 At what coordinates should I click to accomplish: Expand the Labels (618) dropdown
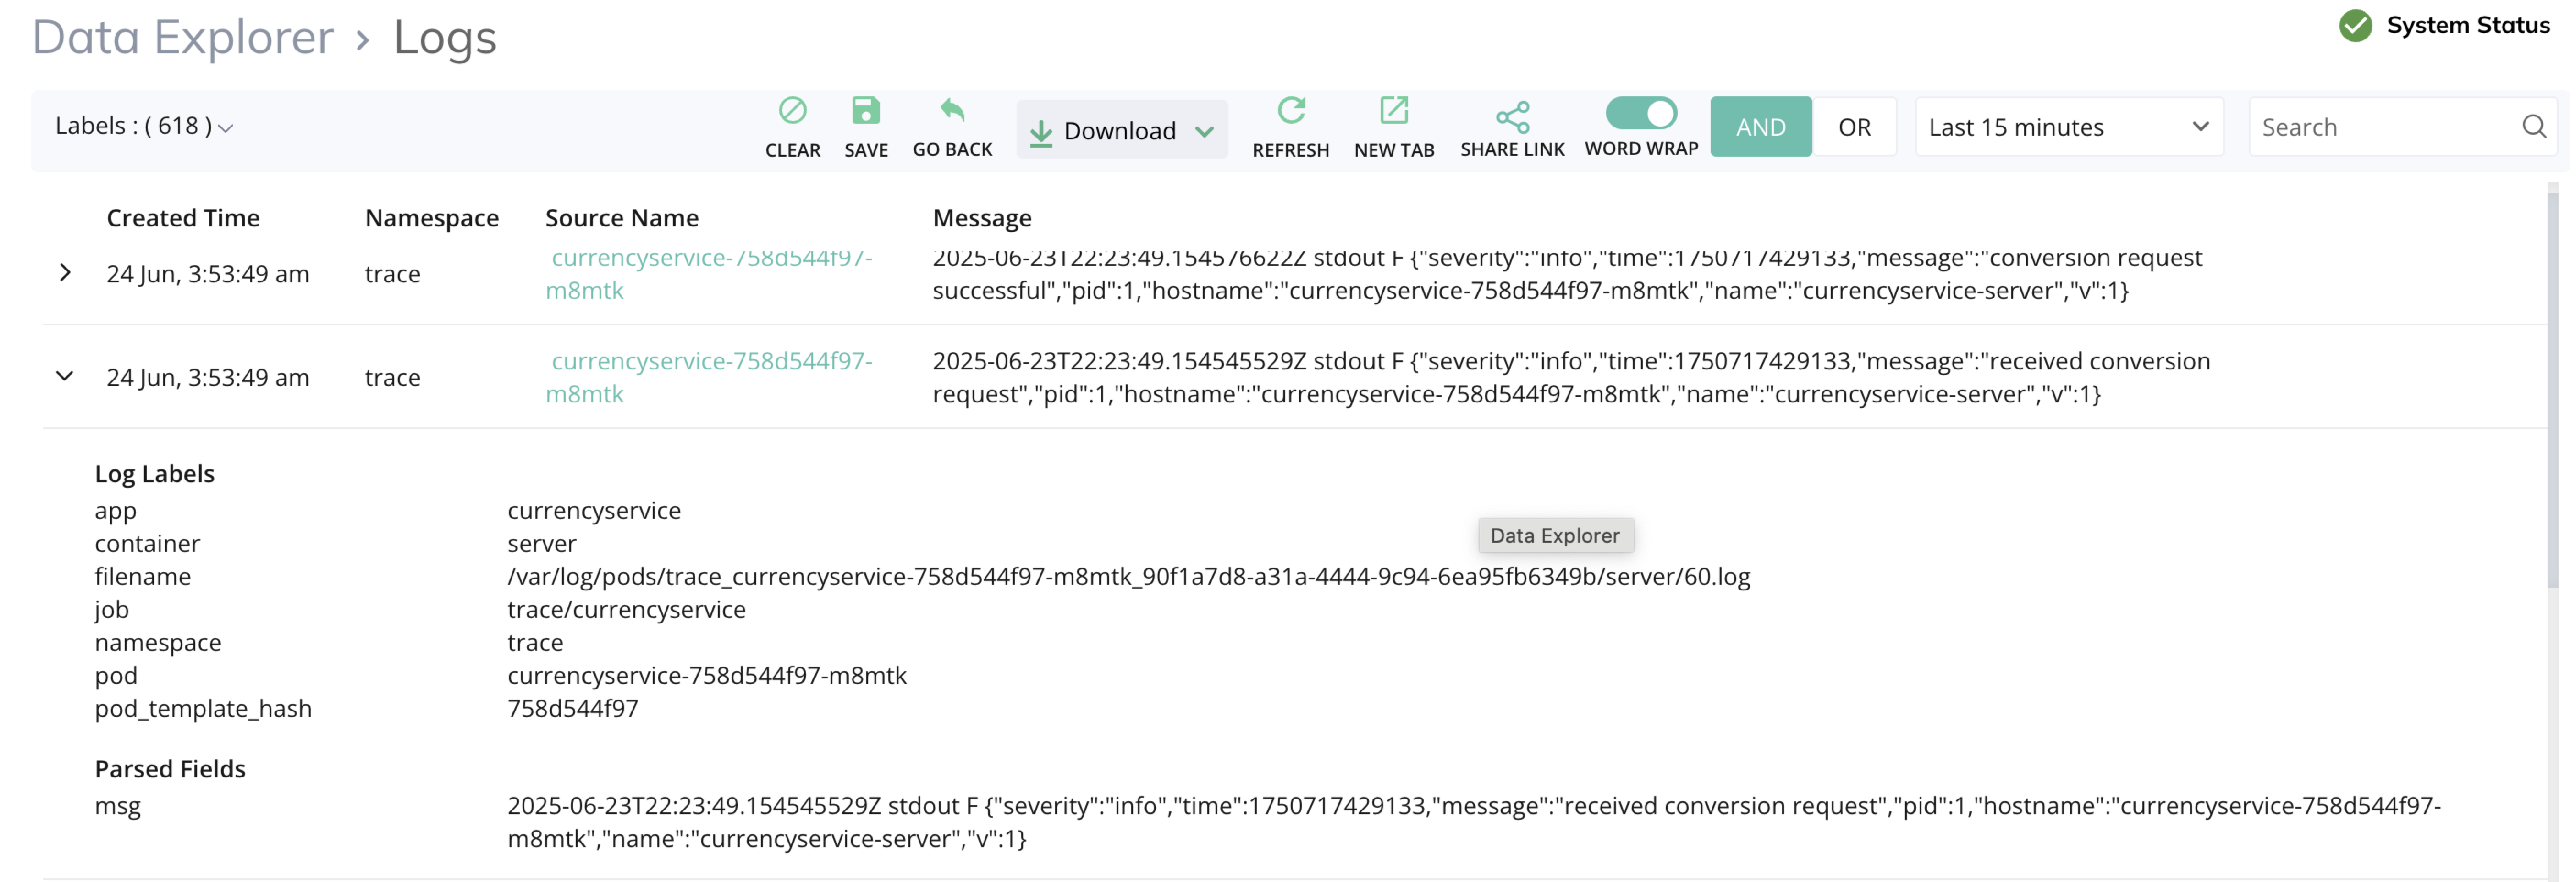(144, 126)
